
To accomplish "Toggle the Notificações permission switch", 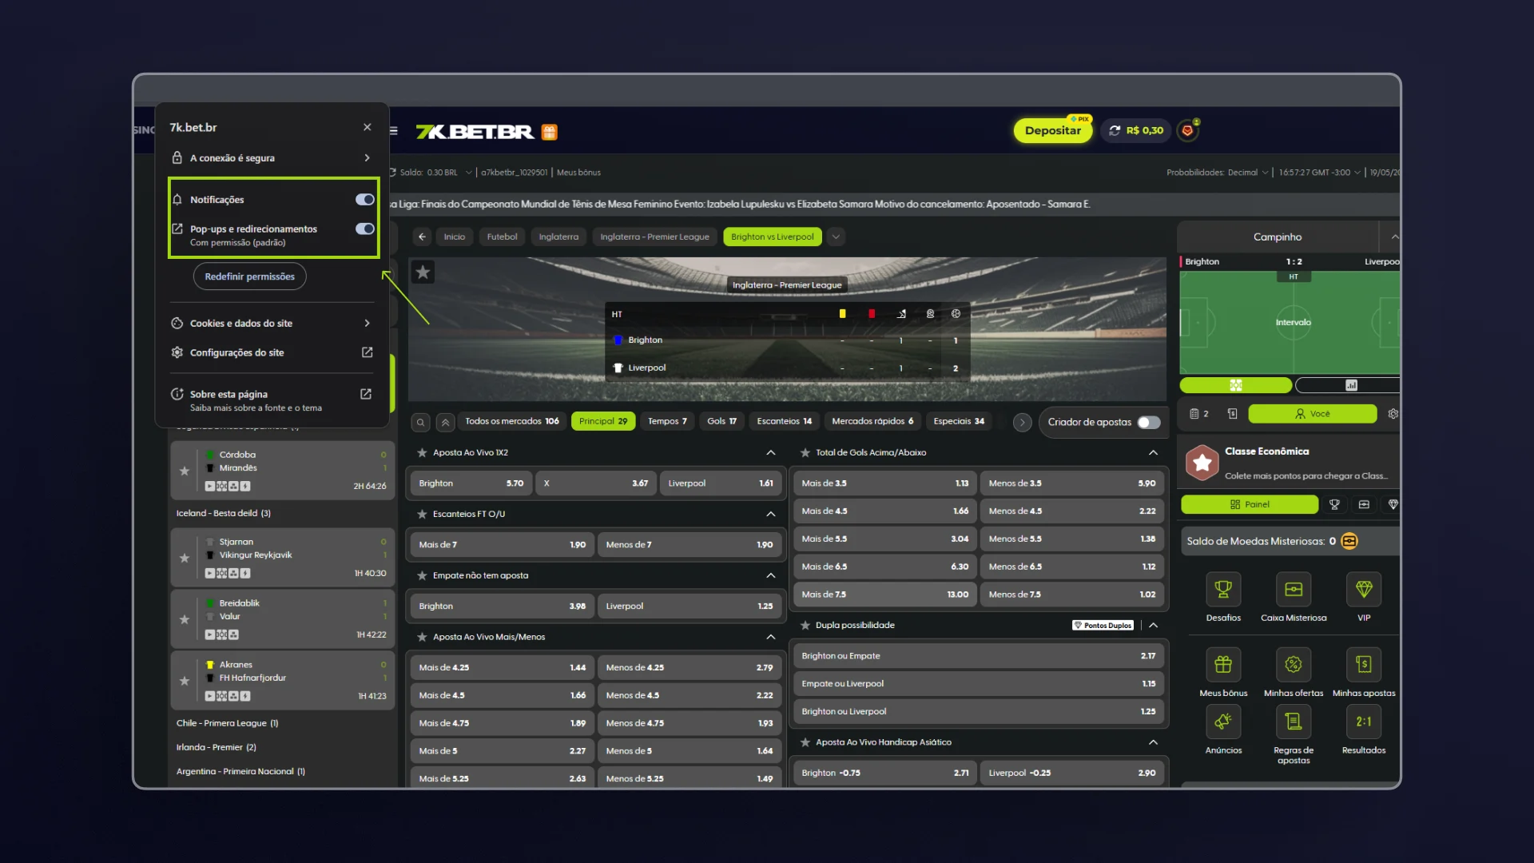I will click(364, 200).
